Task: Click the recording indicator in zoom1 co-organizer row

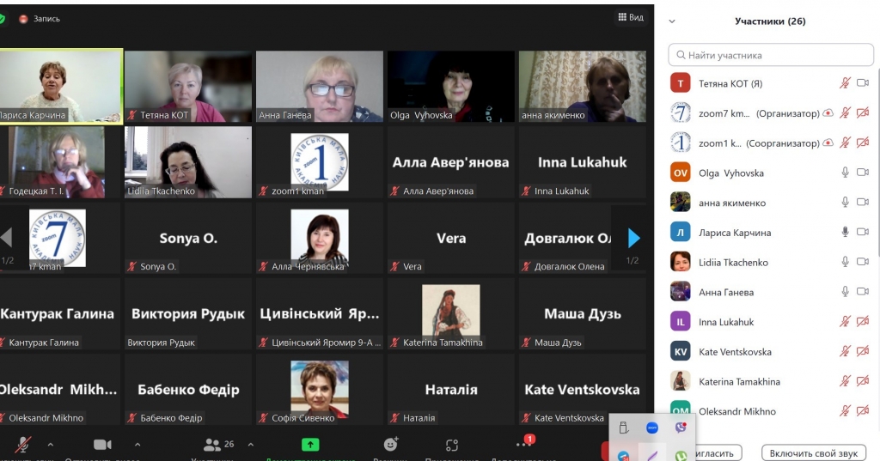Action: coord(828,143)
